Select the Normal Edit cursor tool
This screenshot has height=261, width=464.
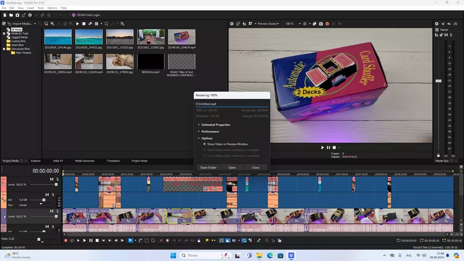tap(131, 240)
